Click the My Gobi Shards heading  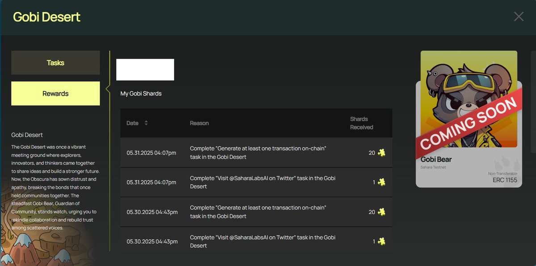[141, 93]
